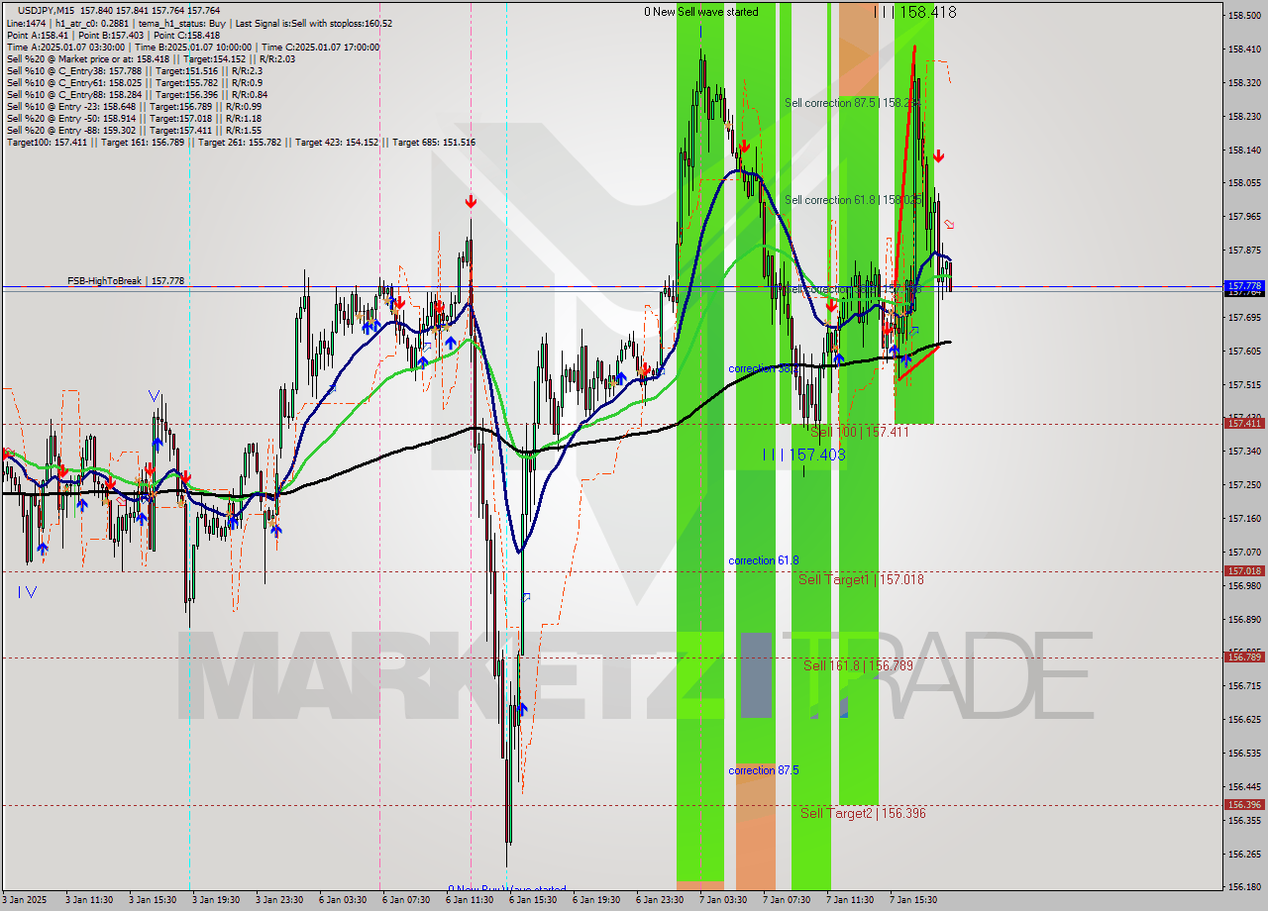The height and width of the screenshot is (911, 1268).
Task: Select the 'Line:1474 | h1_atr_c0' info line
Action: pos(199,23)
